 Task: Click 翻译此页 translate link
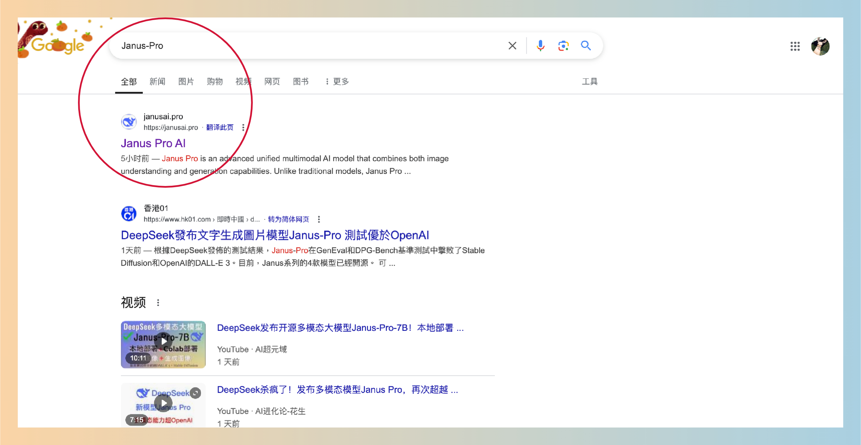coord(220,127)
